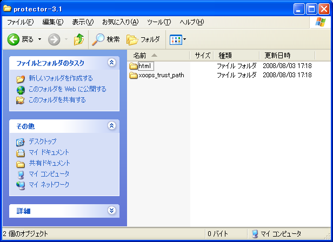Click the title bar folder icon

pyautogui.click(x=7, y=9)
